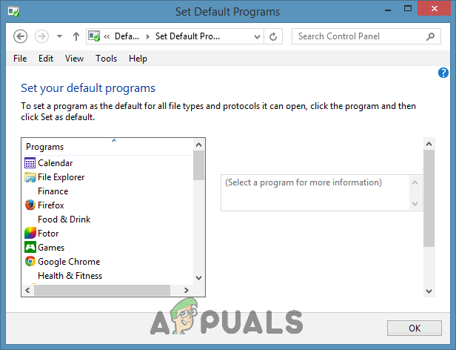Go back using the Back arrow
Screen dimensions: 456x350
click(x=21, y=36)
